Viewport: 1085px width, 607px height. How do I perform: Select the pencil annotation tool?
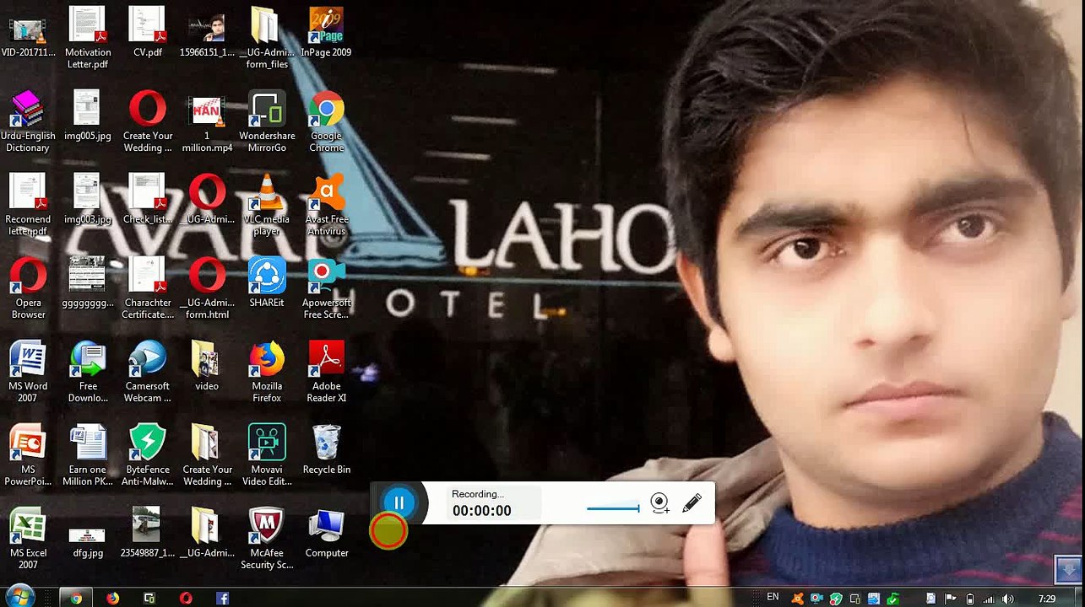coord(692,503)
